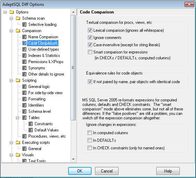Click the page icon beside General under Executing scripts
The width and height of the screenshot is (196, 178).
point(24,149)
